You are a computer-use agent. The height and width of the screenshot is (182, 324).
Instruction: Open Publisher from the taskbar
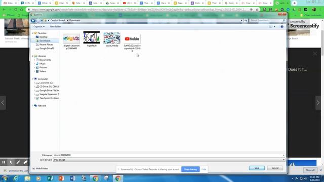coord(50,178)
